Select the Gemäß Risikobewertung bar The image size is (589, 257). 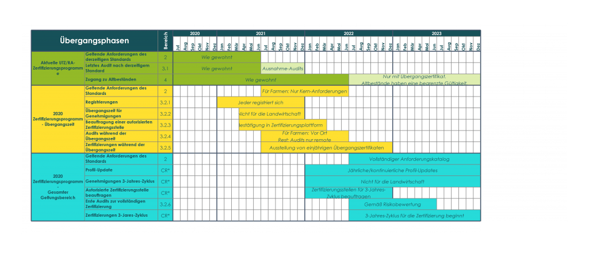(392, 204)
